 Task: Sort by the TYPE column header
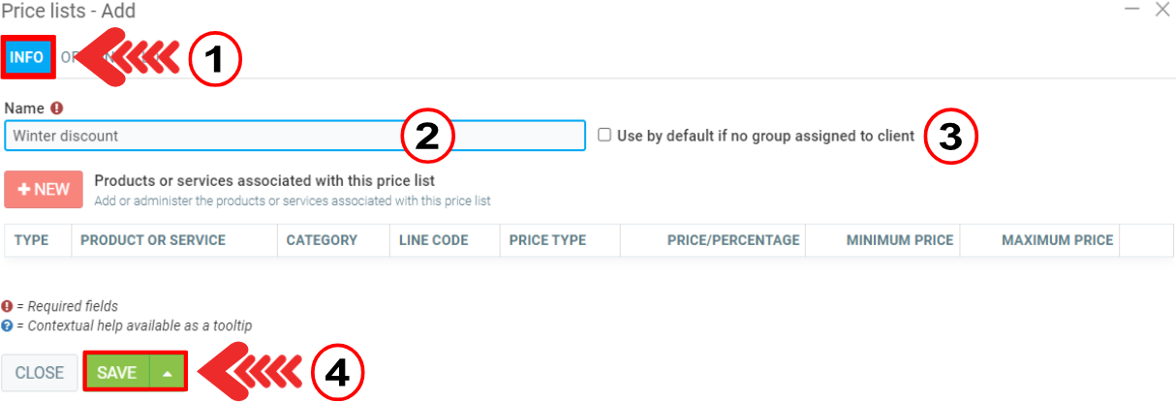(32, 240)
